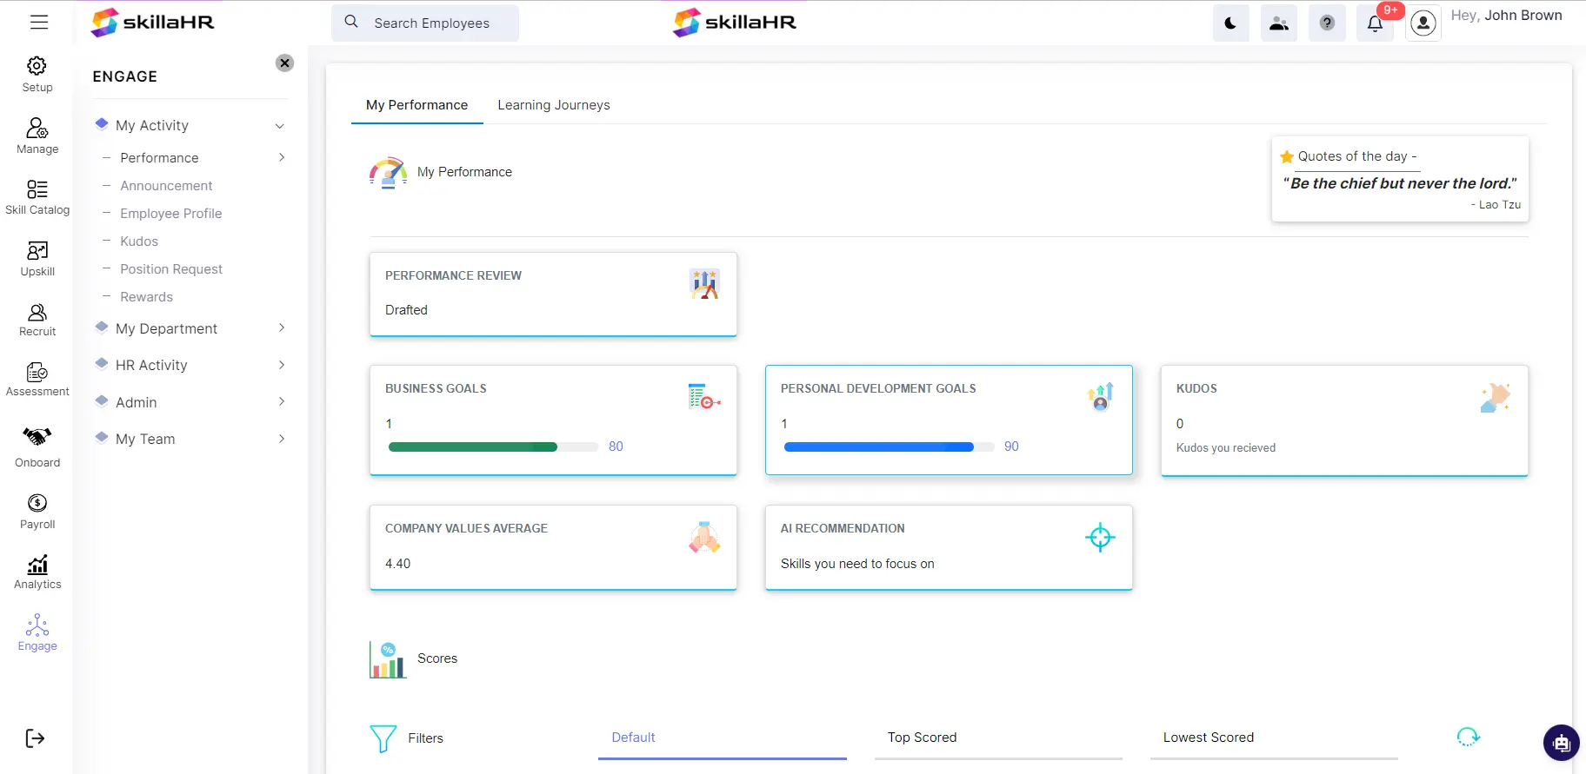This screenshot has width=1586, height=774.
Task: Click the Personal Development score 90
Action: point(1011,447)
